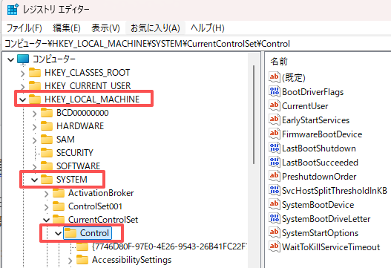
Task: Select the SystemStartOptions value name
Action: tap(321, 233)
